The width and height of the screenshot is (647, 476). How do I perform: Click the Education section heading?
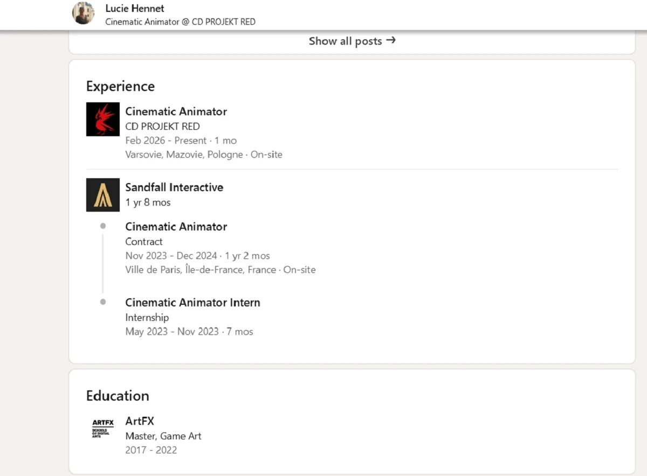point(118,396)
